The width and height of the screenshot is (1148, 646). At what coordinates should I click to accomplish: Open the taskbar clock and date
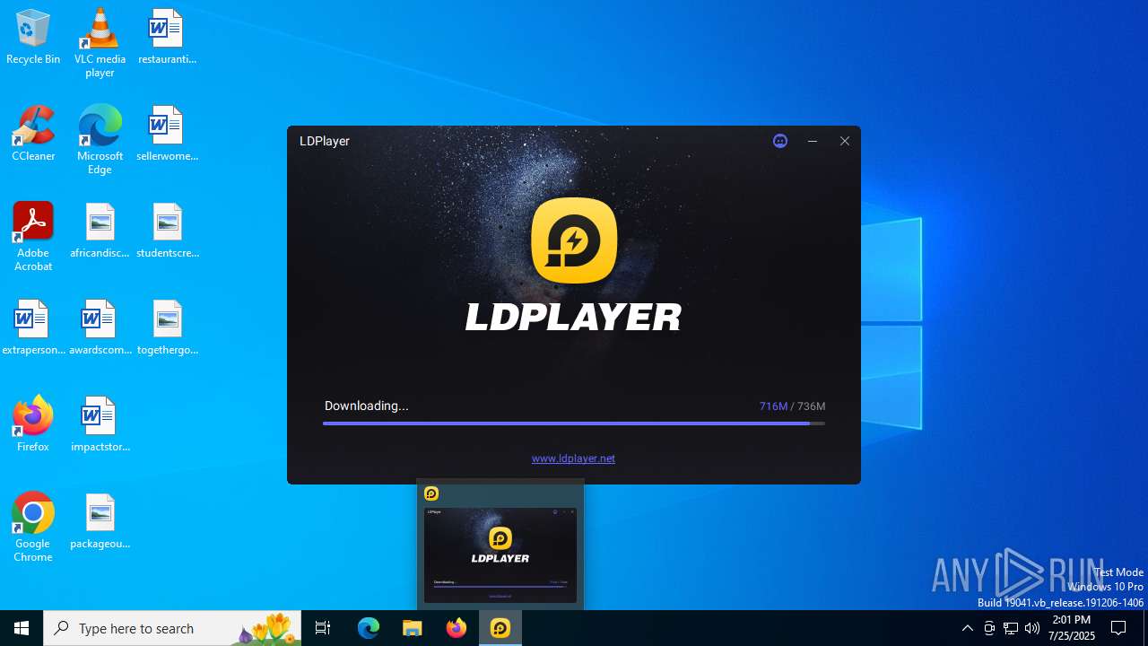1072,628
